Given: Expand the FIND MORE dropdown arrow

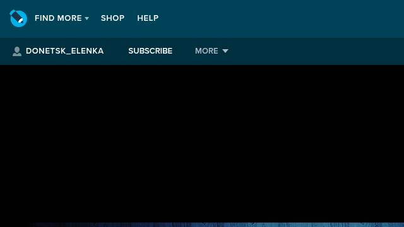Looking at the screenshot, I should pos(87,18).
